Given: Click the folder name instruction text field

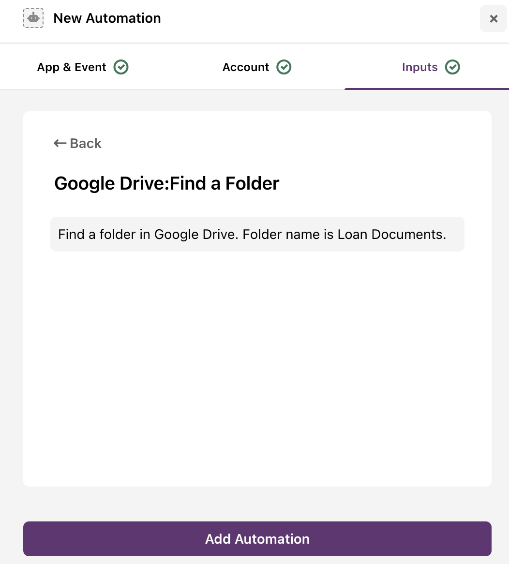Looking at the screenshot, I should [x=257, y=234].
